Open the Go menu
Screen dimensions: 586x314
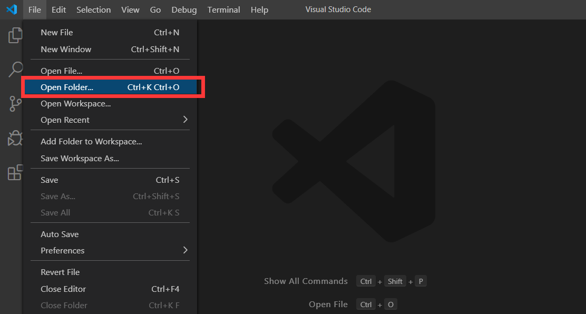click(155, 9)
